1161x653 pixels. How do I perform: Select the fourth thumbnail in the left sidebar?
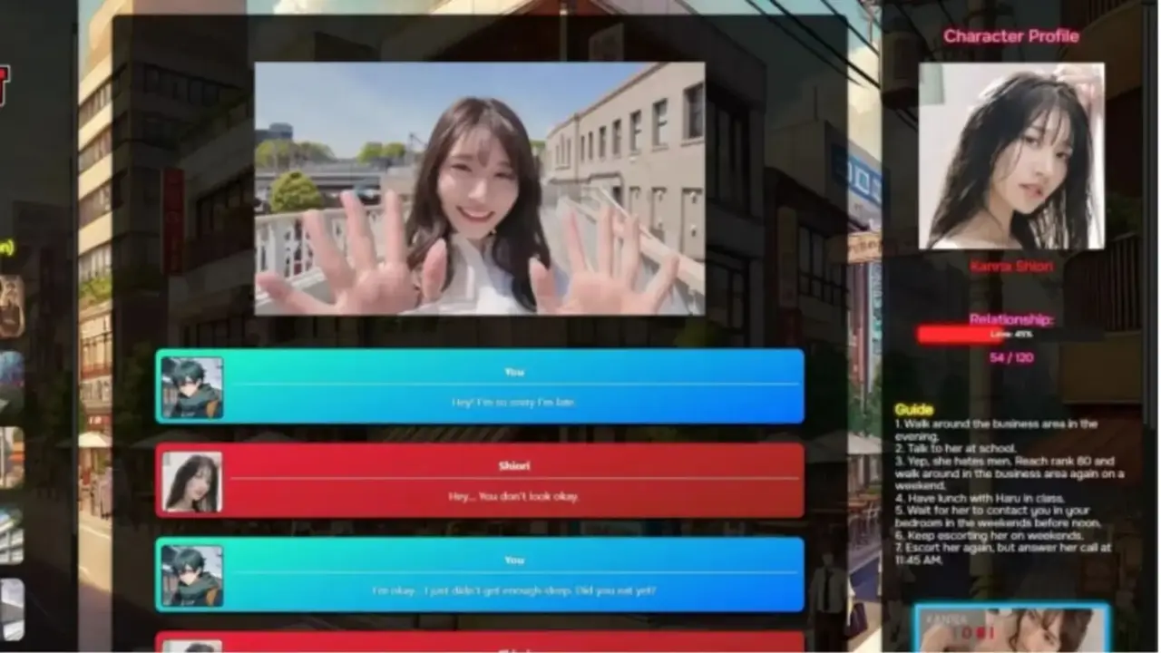click(11, 534)
